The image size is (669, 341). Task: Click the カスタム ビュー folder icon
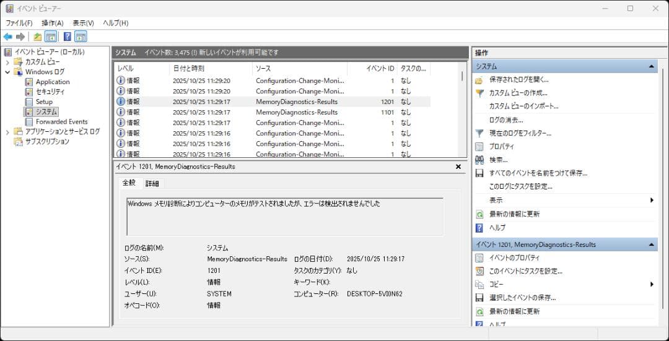point(19,62)
